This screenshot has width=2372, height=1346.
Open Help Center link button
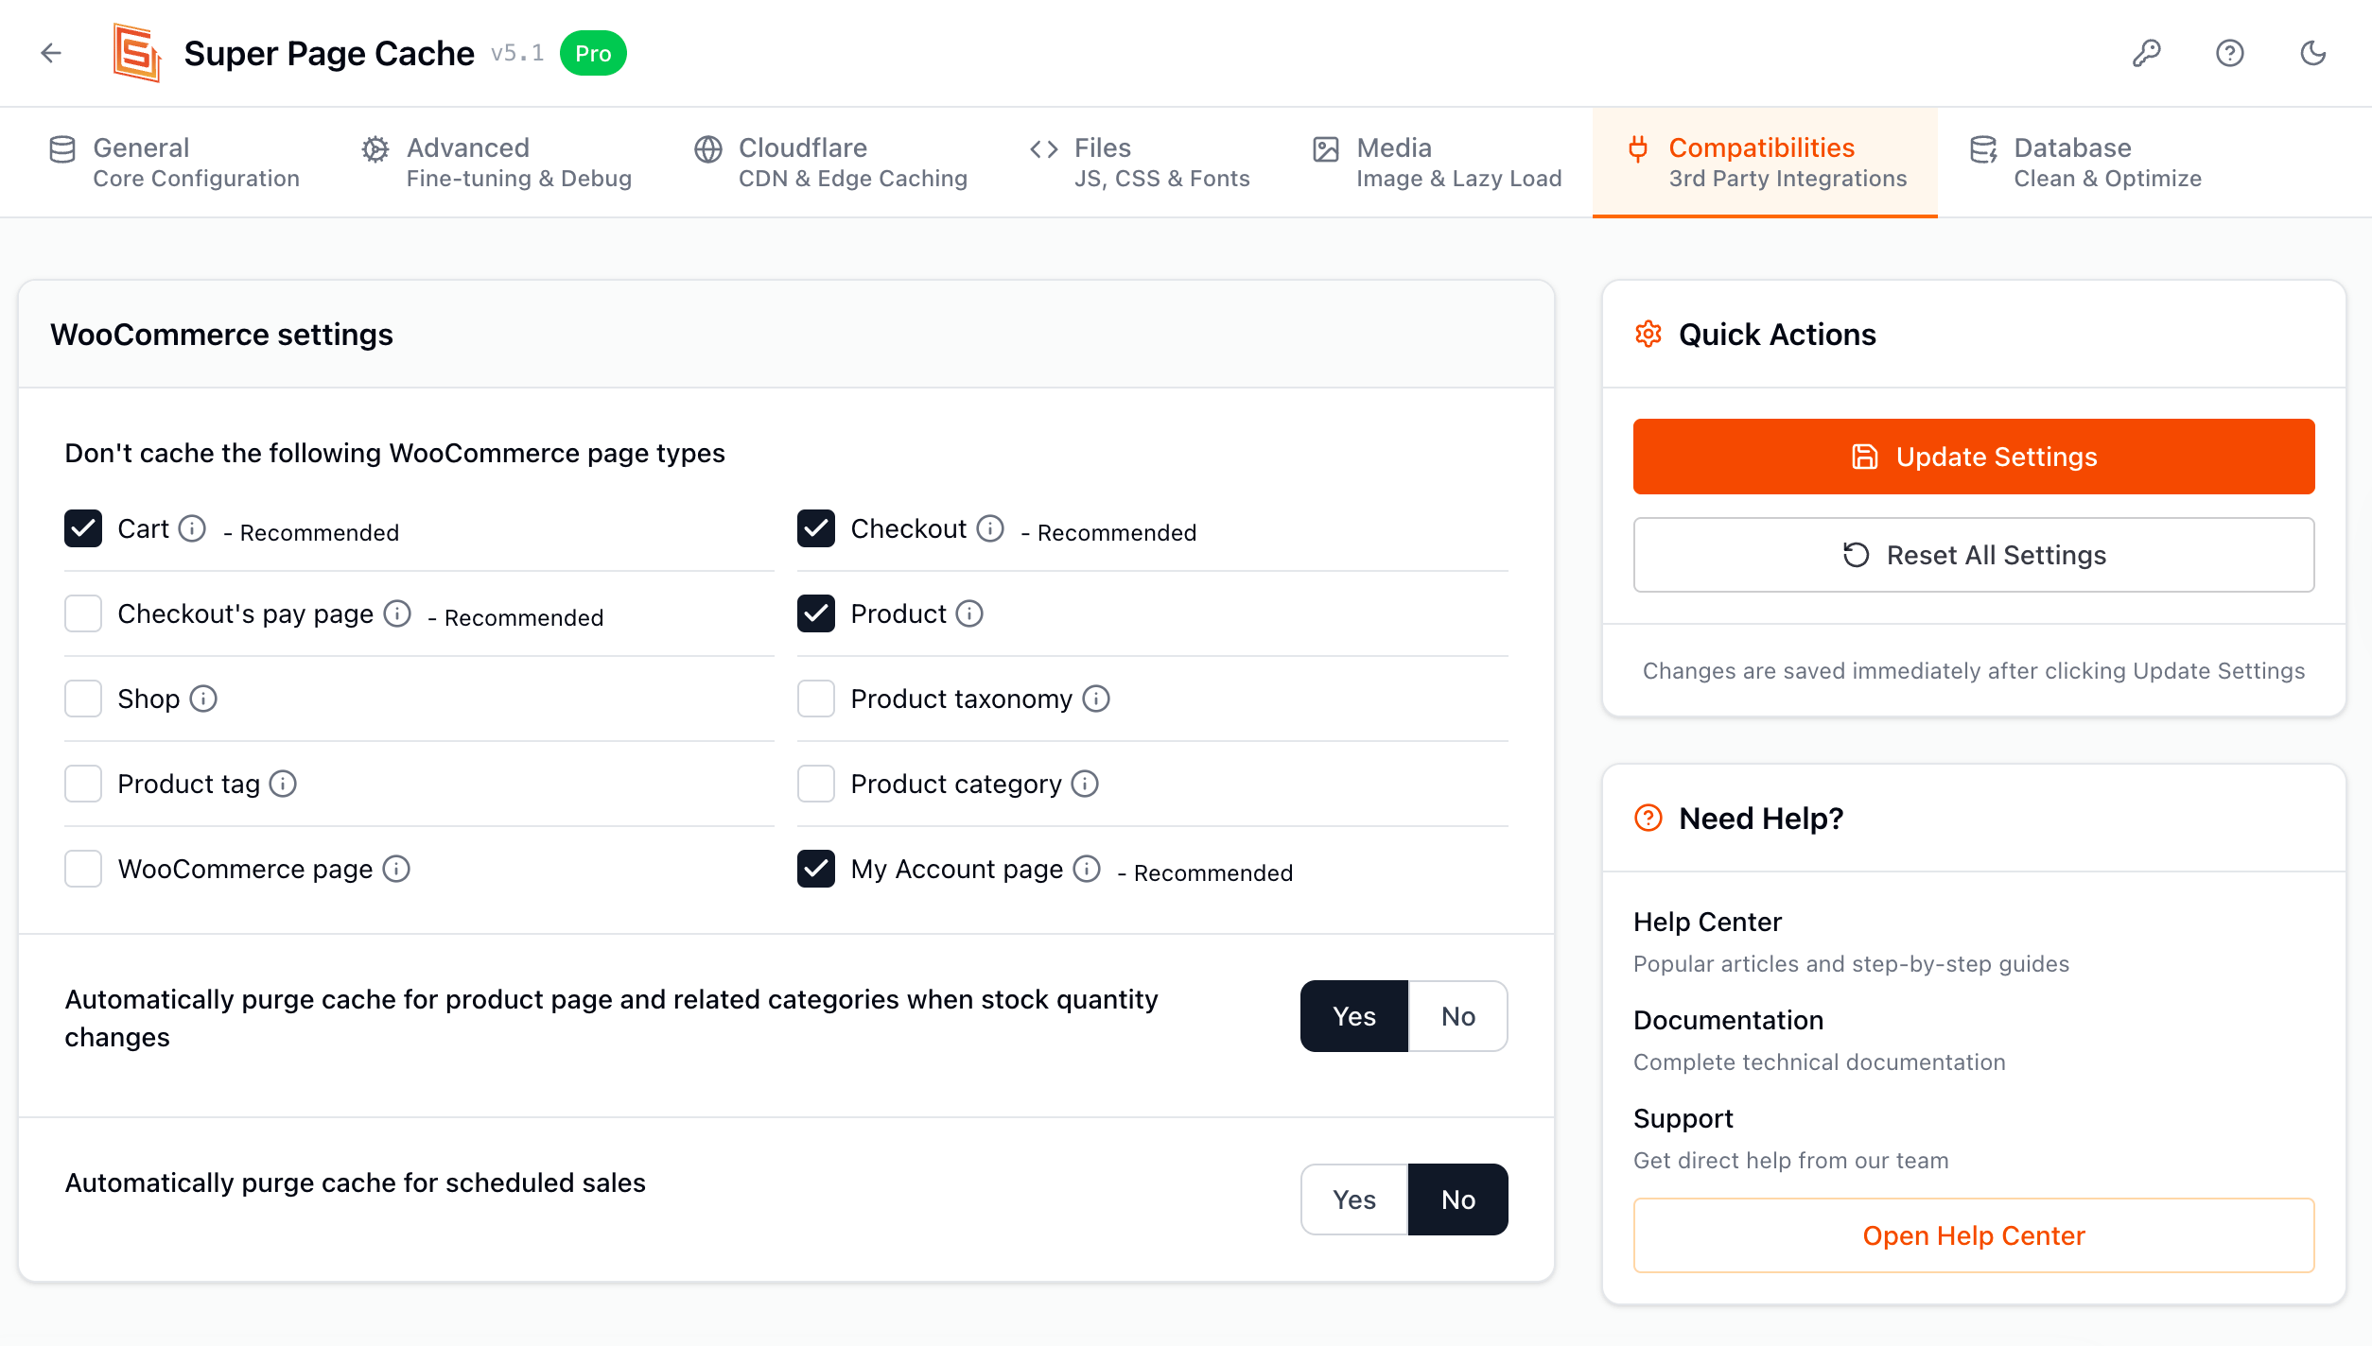pos(1974,1235)
